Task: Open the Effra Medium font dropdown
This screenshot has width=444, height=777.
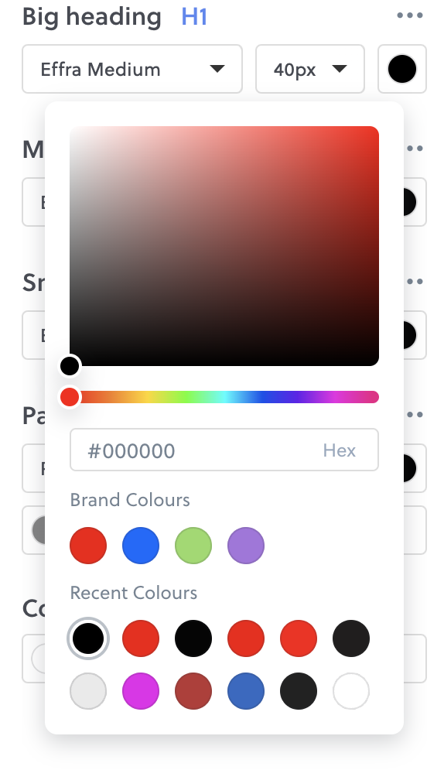Action: [132, 69]
